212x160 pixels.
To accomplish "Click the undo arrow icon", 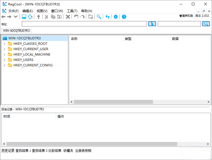I will click(76, 17).
